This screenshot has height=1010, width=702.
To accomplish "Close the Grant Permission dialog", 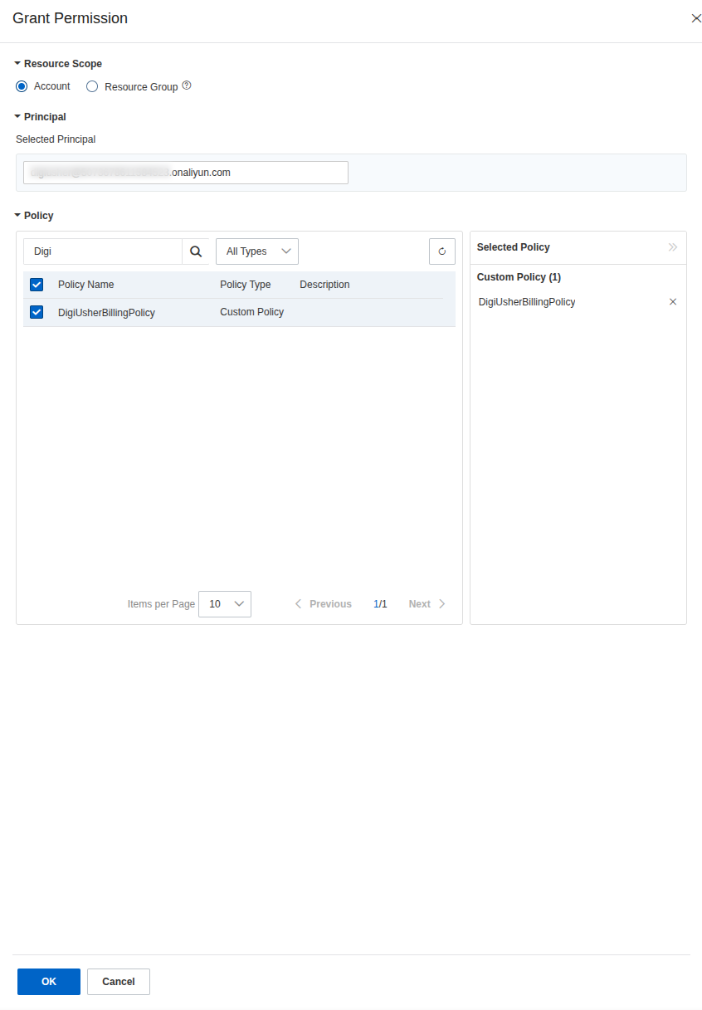I will point(696,18).
